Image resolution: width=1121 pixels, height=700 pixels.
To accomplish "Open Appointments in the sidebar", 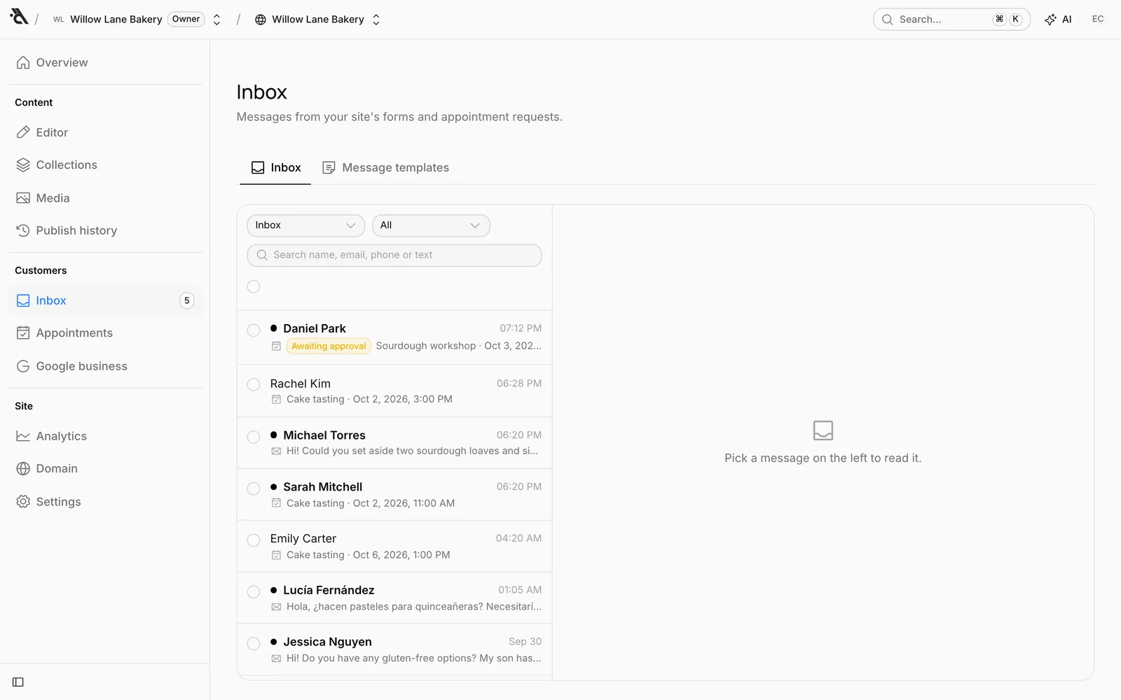I will click(105, 333).
